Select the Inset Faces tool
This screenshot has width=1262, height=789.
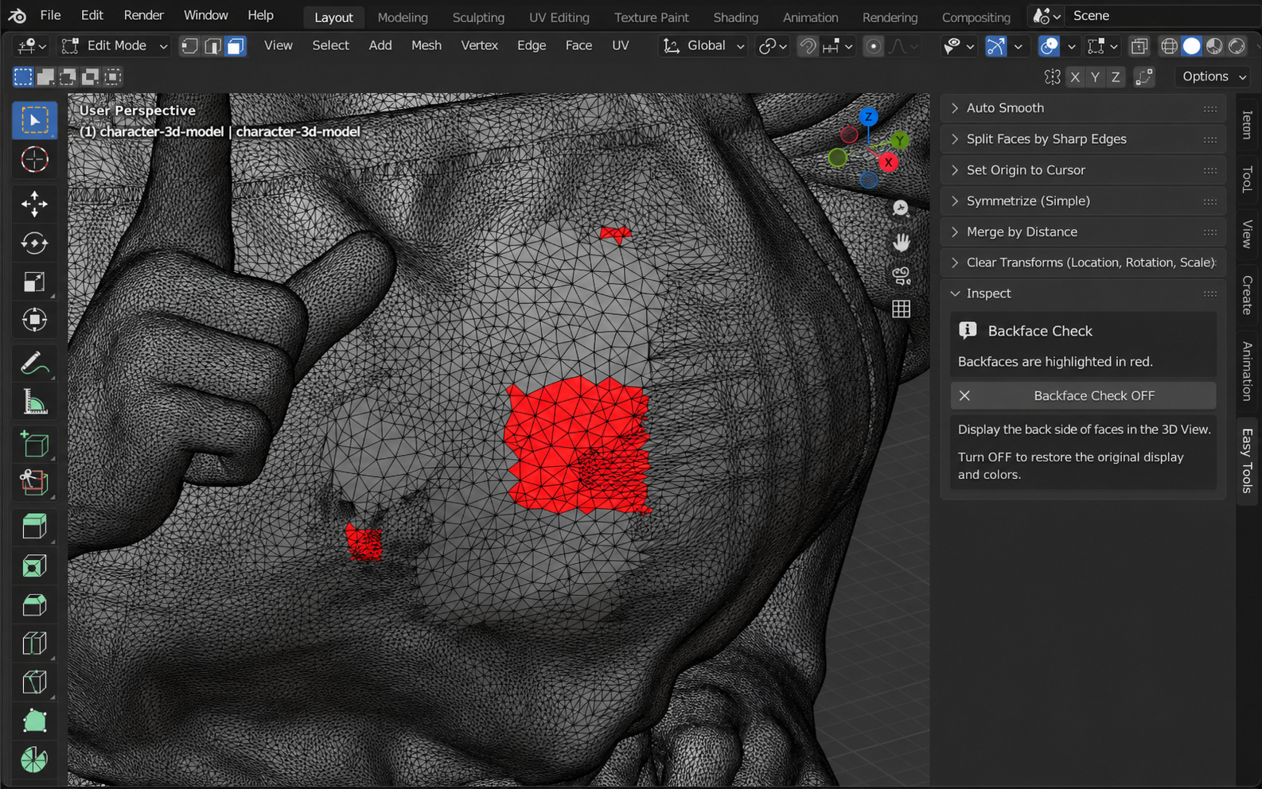[x=34, y=566]
